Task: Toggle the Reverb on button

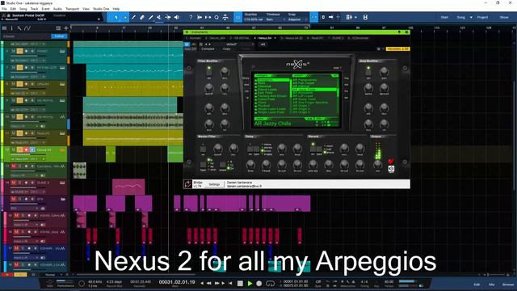Action: [313, 149]
